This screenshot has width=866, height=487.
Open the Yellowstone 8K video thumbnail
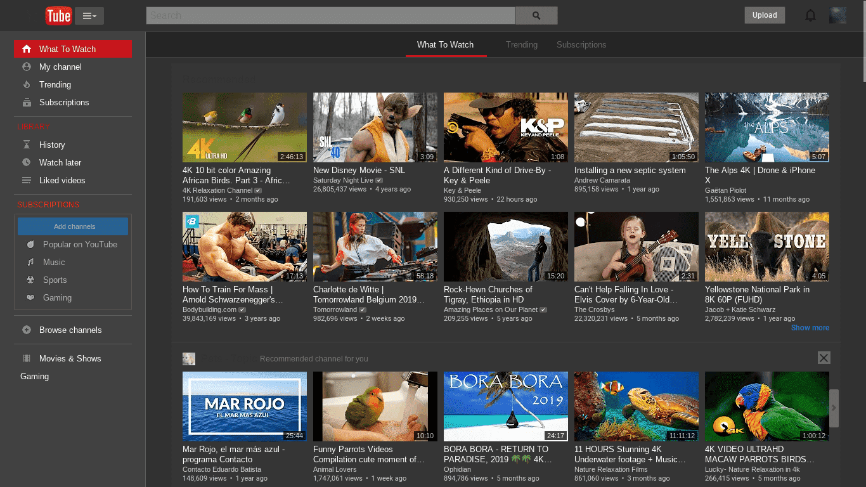pyautogui.click(x=767, y=247)
